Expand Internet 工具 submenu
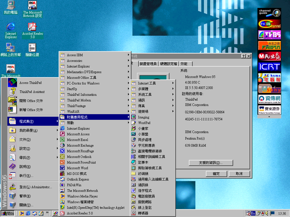The image size is (290, 217). 153,83
